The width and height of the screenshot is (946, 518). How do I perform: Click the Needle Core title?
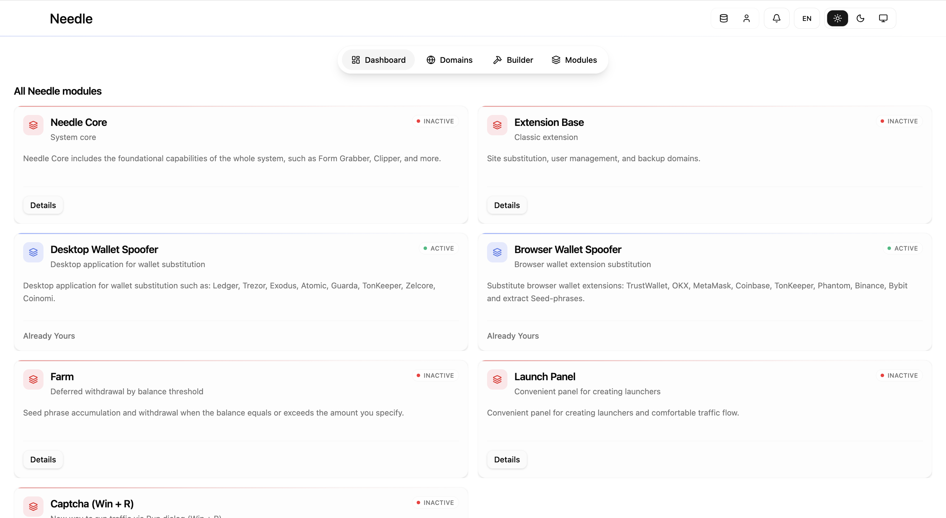click(x=79, y=122)
